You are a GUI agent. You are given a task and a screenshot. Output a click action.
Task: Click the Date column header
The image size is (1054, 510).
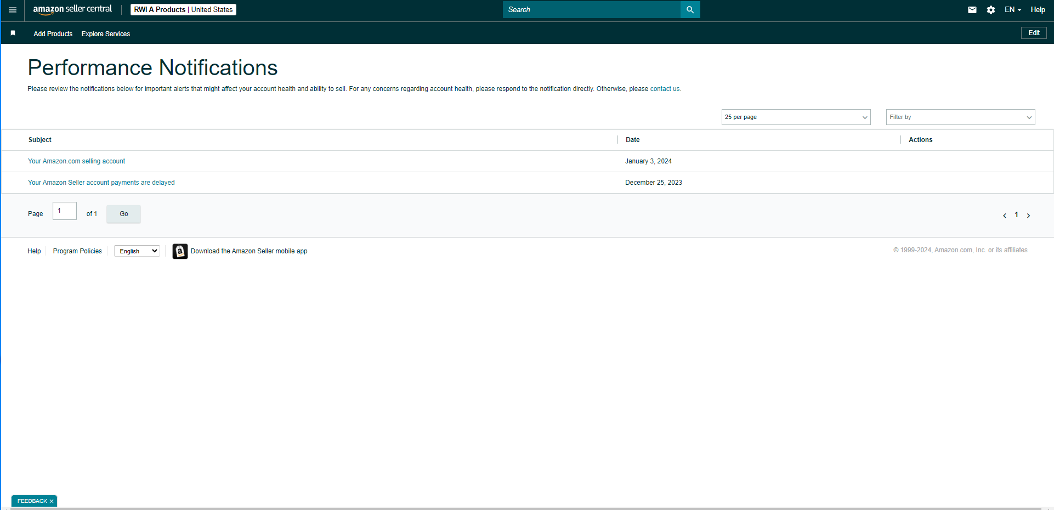pos(633,140)
